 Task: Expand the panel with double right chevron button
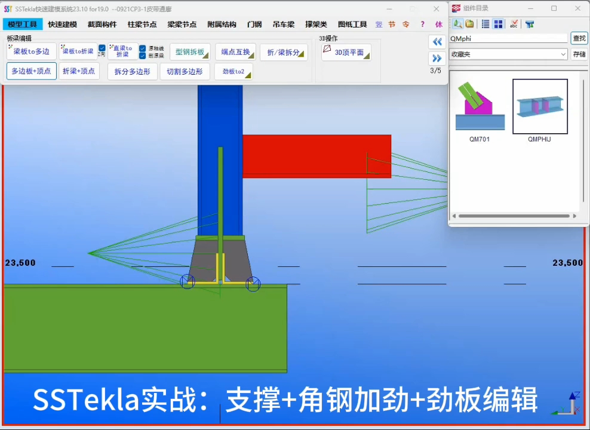coord(437,58)
